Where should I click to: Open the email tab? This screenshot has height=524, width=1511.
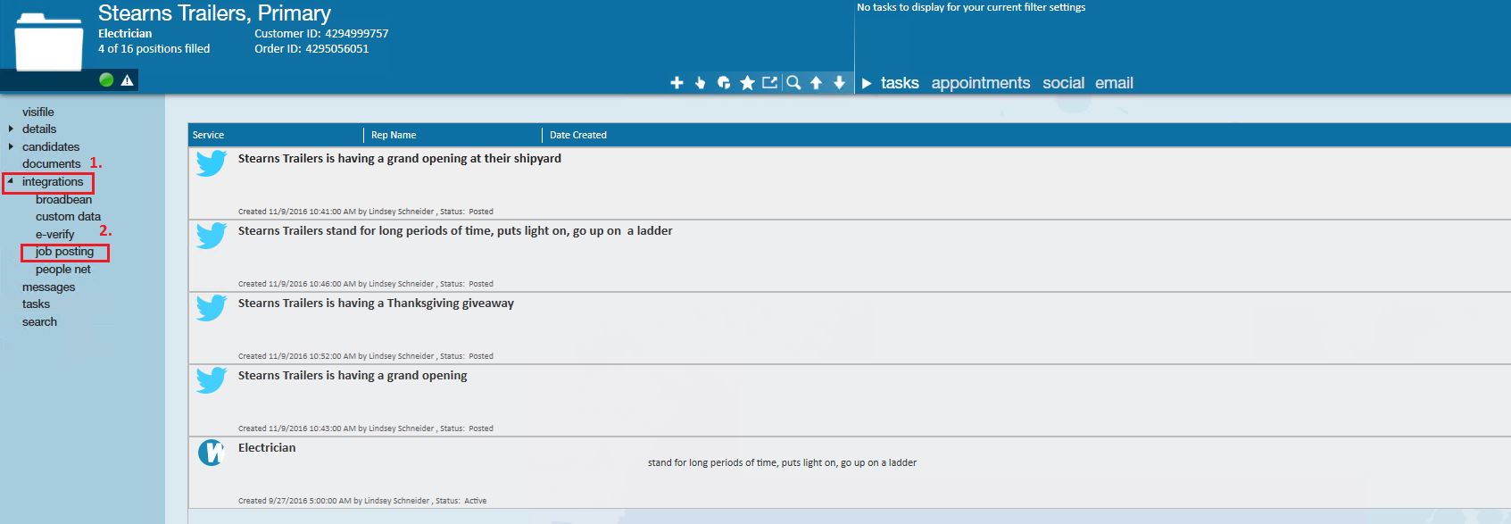(1114, 83)
